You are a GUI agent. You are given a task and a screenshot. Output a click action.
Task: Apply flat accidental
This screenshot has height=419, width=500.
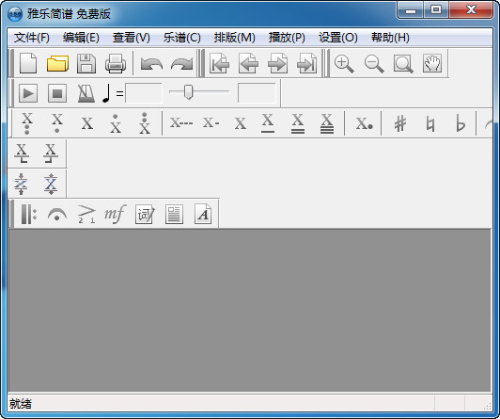tap(461, 123)
